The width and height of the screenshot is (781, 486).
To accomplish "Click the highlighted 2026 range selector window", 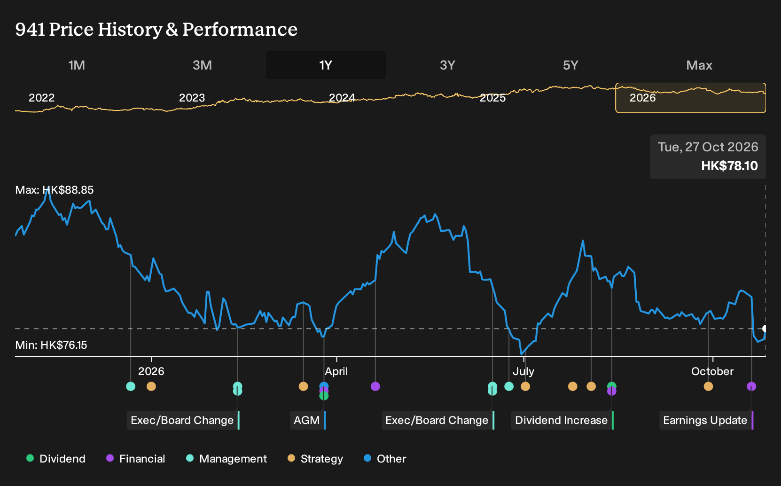I will (x=691, y=98).
